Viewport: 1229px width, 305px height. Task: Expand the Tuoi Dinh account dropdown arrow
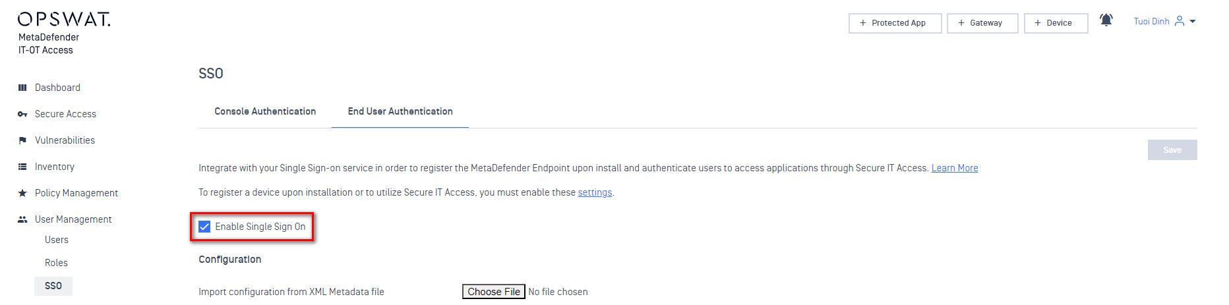coord(1193,22)
